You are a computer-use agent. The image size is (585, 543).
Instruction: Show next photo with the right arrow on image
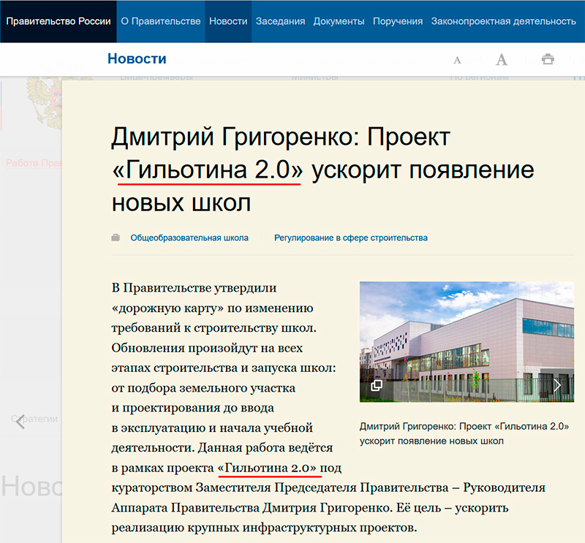[x=557, y=385]
